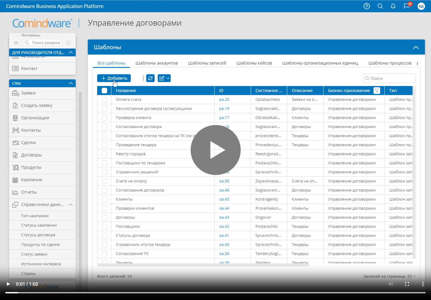Collapse the sidebar with arrow icon
431x300 pixels.
(16, 43)
